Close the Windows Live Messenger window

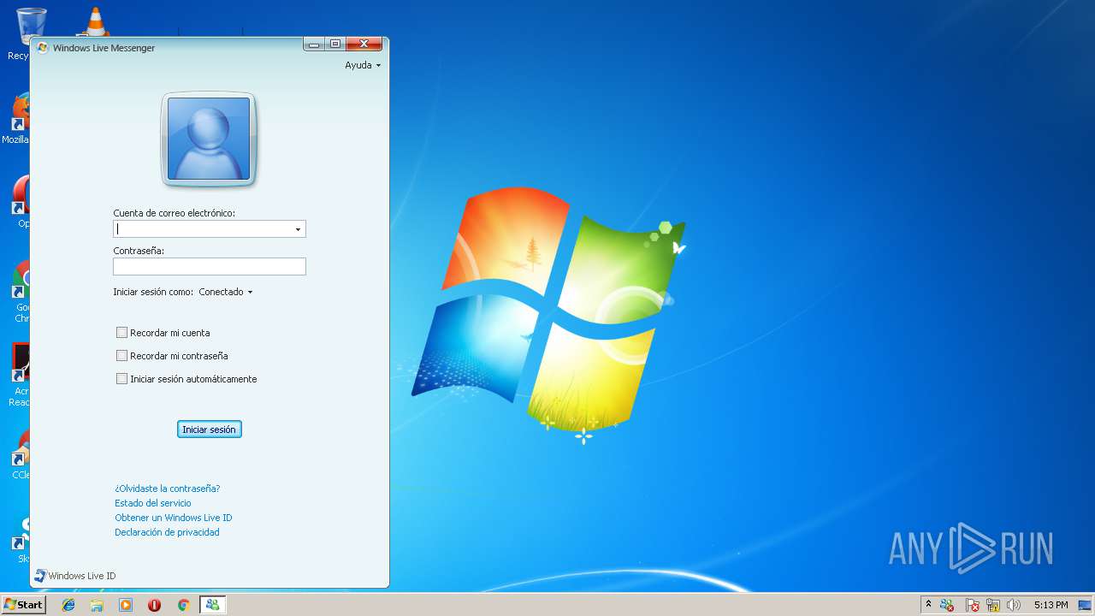point(364,44)
